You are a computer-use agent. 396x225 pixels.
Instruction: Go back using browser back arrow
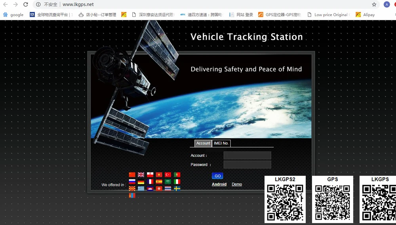click(5, 4)
